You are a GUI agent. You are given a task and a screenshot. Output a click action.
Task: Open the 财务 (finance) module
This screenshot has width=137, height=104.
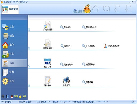(x=8, y=54)
